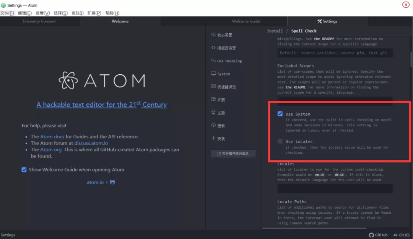Viewport: 413px width, 239px height.
Task: Open the 查找(I) menu
Action: [x=78, y=13]
